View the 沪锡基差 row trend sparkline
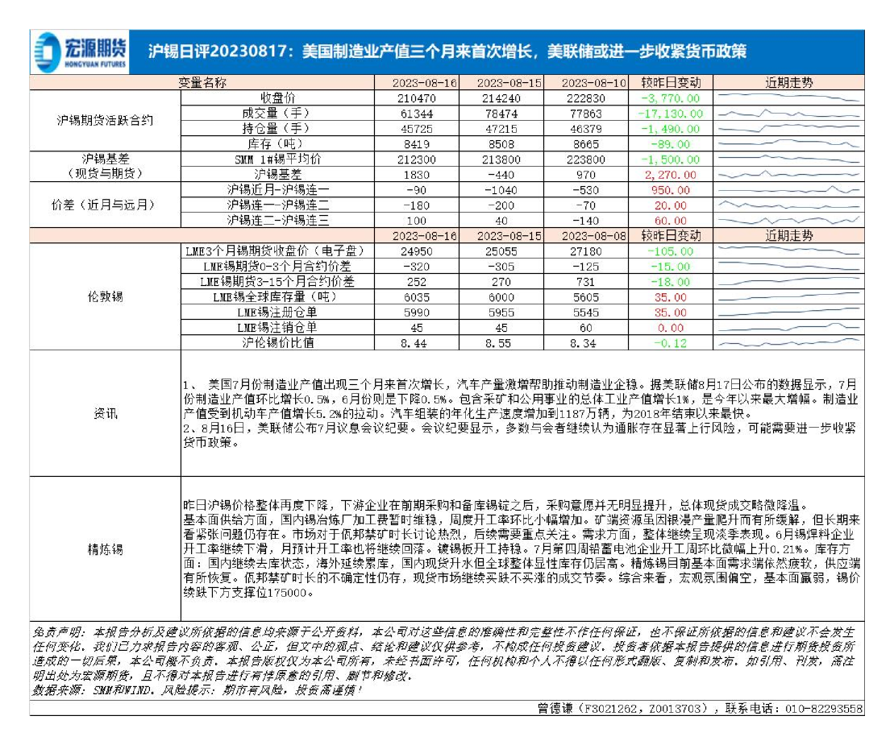The image size is (894, 745). (x=788, y=175)
